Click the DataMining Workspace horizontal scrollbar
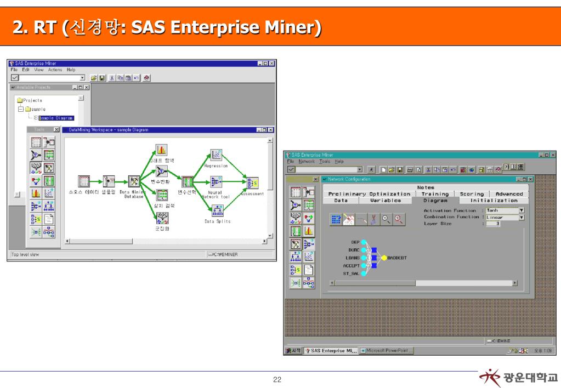Image resolution: width=561 pixels, height=388 pixels. point(166,241)
